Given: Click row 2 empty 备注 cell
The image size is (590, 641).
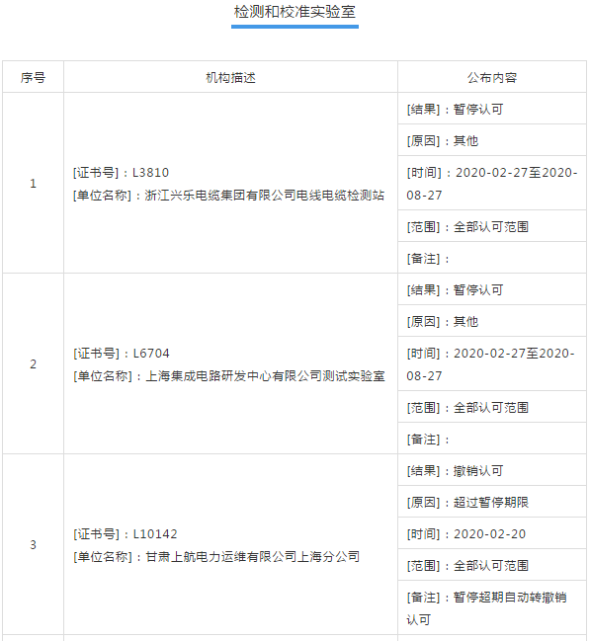Looking at the screenshot, I should (x=492, y=439).
